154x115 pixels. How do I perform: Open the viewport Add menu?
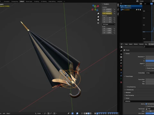(x=4, y=113)
